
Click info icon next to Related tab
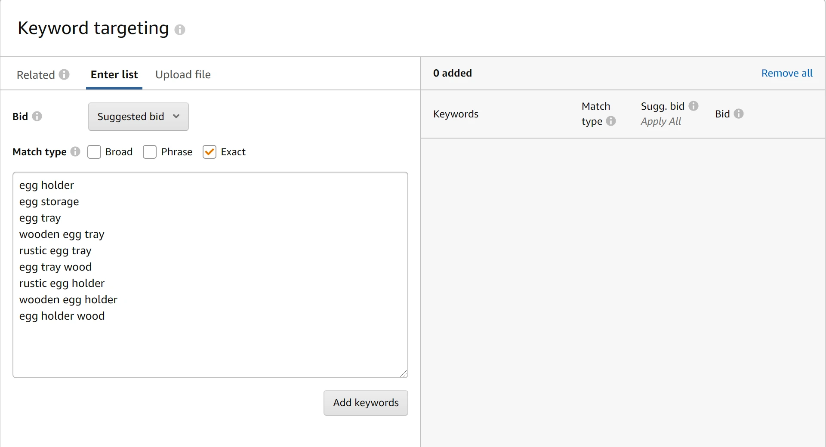[64, 75]
